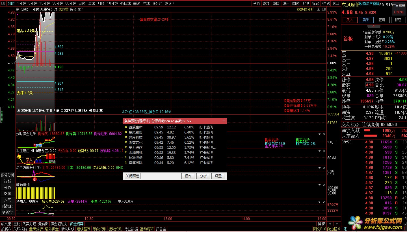Click the star icon beside 皇庭国际
This screenshot has width=407, height=232.
click(x=126, y=163)
